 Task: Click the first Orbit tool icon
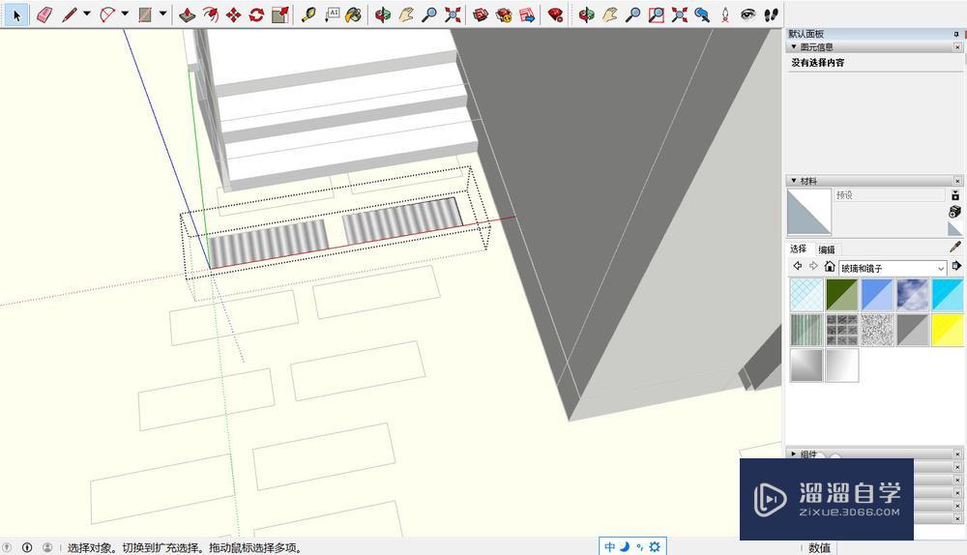[x=382, y=15]
